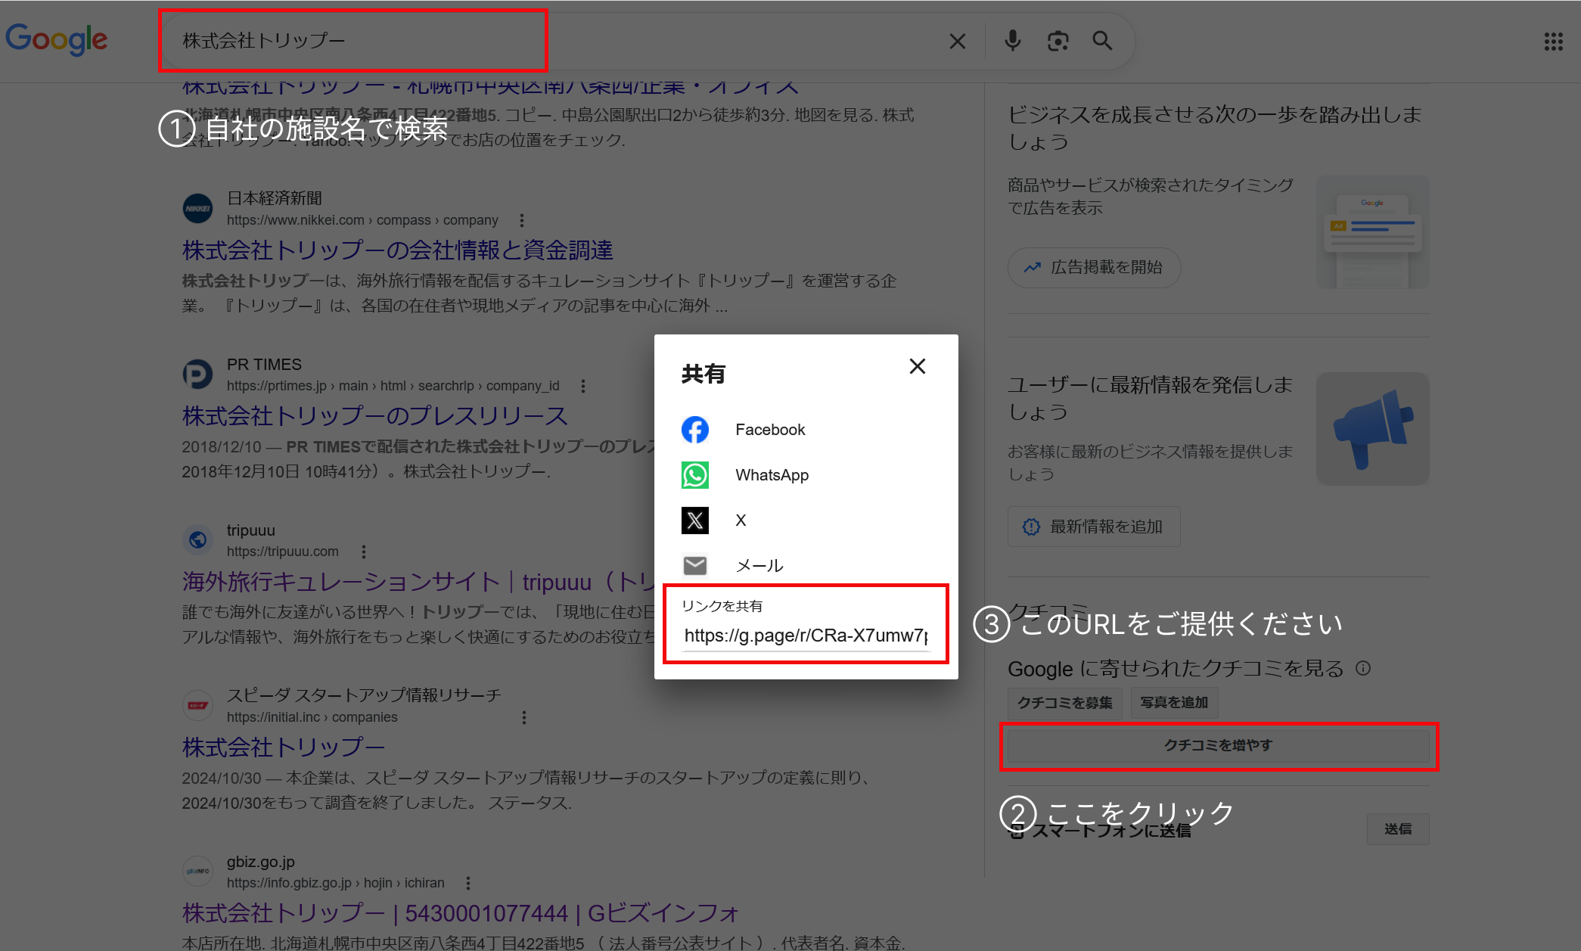Select the WhatsApp label in the share list
The image size is (1581, 951).
772,475
